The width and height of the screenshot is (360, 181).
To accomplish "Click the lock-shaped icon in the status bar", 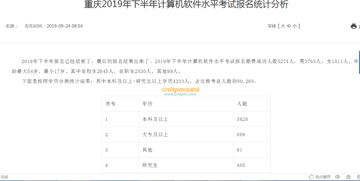I will point(348,177).
